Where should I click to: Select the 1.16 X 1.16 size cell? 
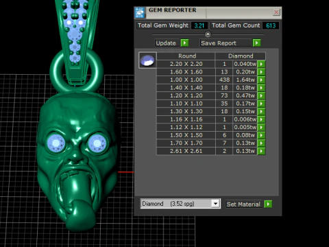click(x=186, y=119)
